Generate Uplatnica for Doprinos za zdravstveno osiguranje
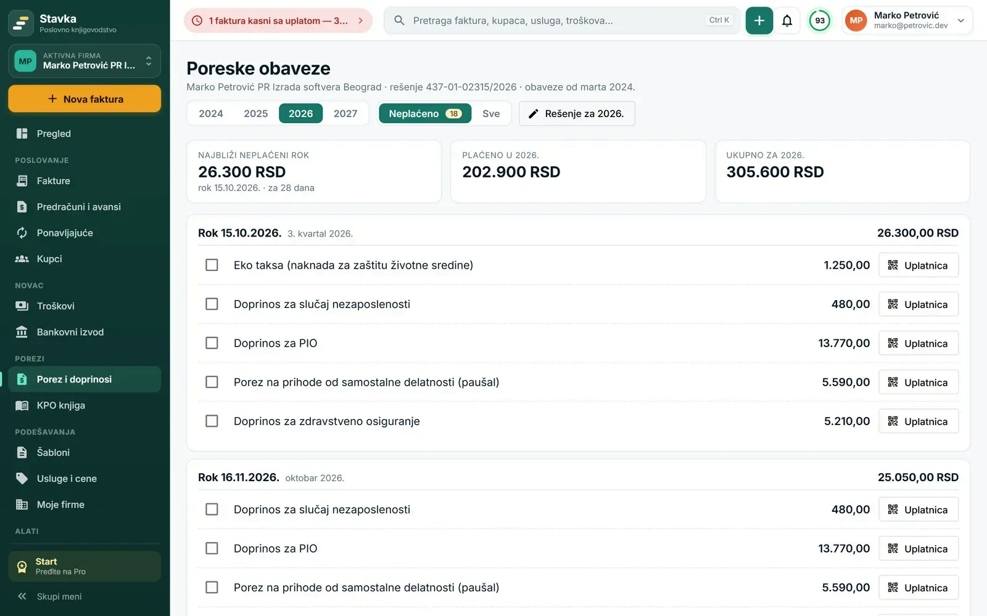Screen dimensions: 987x616 919,421
